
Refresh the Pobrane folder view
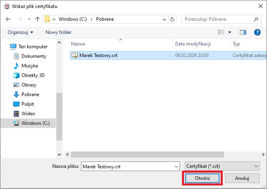pos(172,19)
